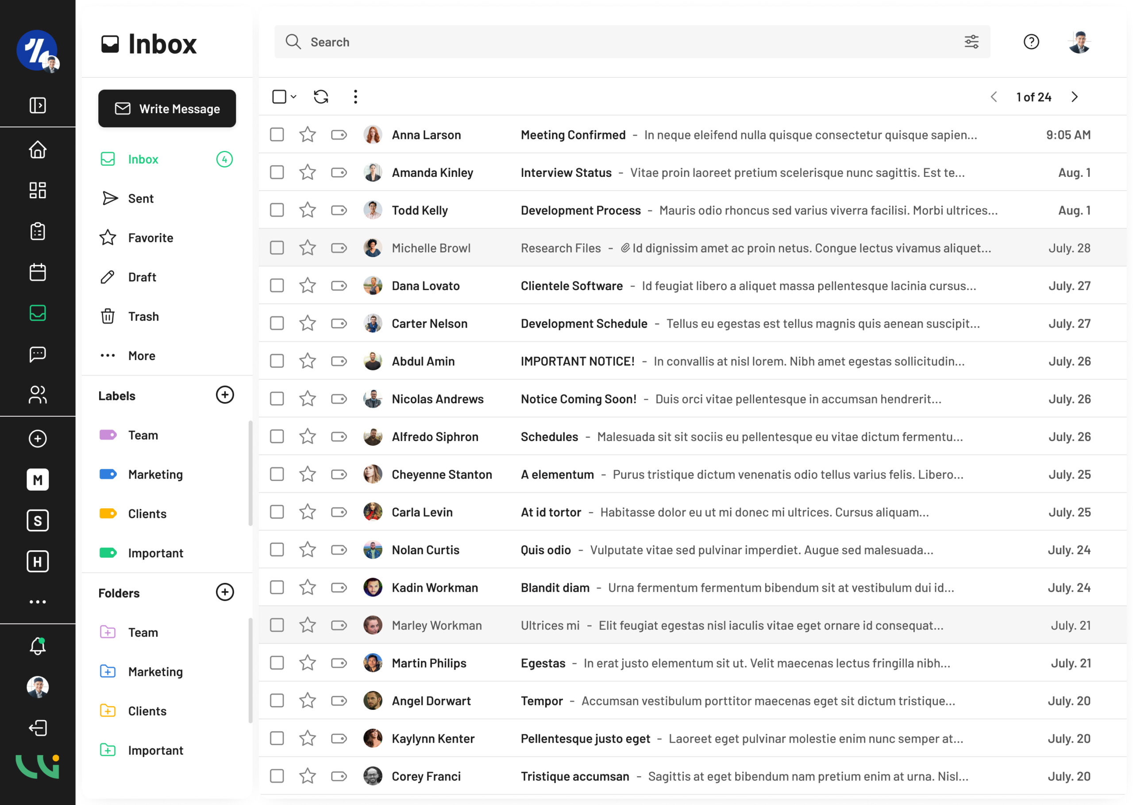
Task: Expand the More menu item
Action: [141, 356]
